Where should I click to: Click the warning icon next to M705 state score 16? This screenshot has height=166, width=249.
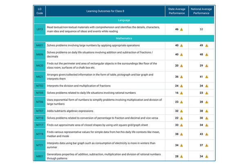coord(182,93)
